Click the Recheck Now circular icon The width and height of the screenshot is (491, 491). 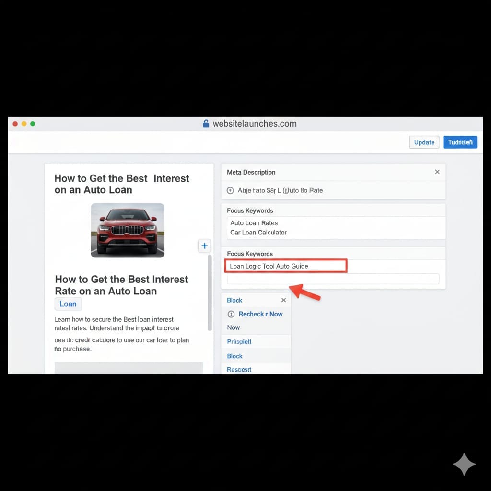231,314
